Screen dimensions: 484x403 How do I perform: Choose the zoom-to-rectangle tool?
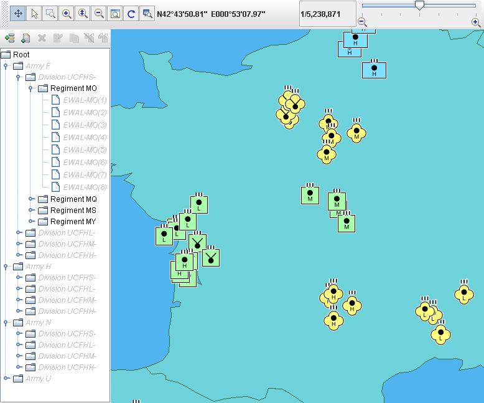click(50, 13)
